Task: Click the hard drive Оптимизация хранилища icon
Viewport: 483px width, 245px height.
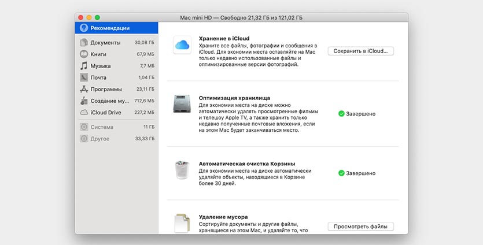Action: (182, 105)
